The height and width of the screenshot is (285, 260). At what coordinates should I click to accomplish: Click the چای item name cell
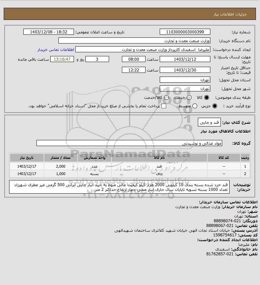pos(159,174)
